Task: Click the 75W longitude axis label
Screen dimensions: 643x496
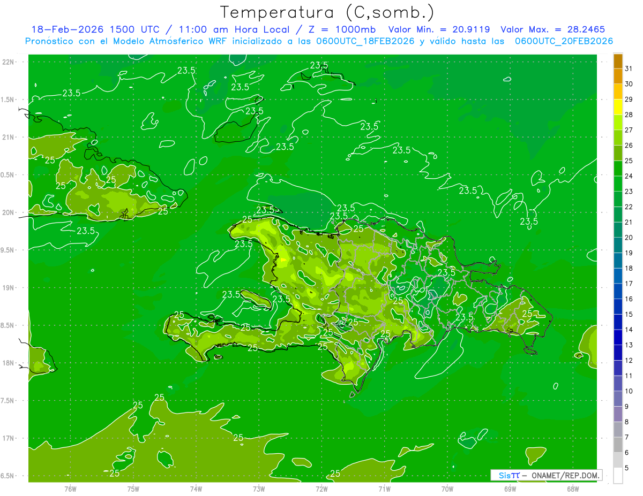Action: (133, 489)
